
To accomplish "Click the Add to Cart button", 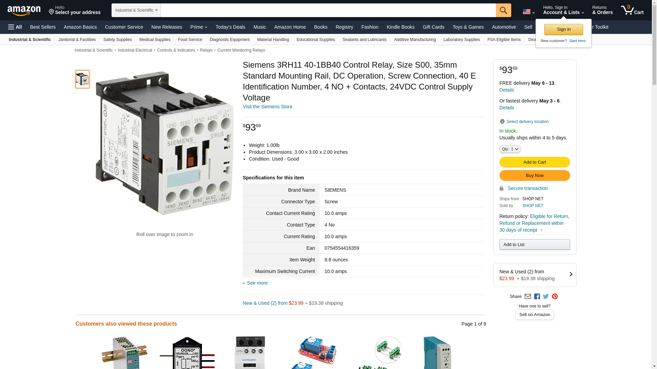I will click(534, 162).
